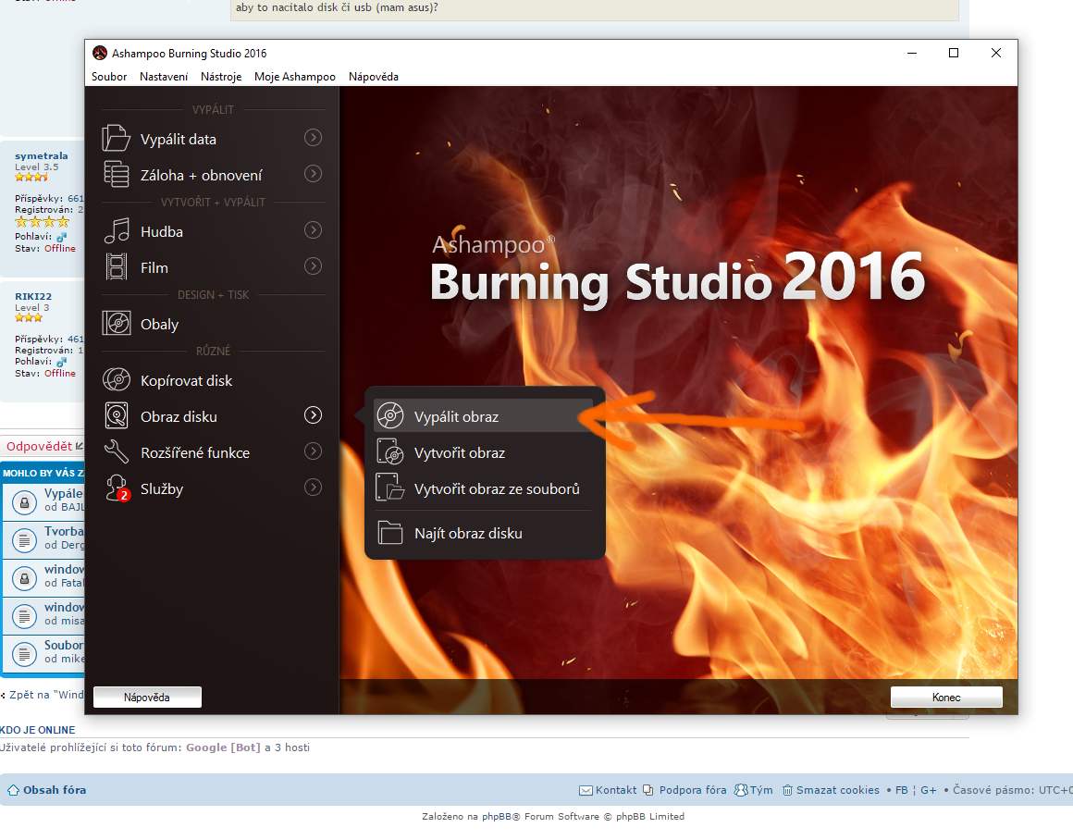Click the Obsah fóra home icon

pos(13,790)
